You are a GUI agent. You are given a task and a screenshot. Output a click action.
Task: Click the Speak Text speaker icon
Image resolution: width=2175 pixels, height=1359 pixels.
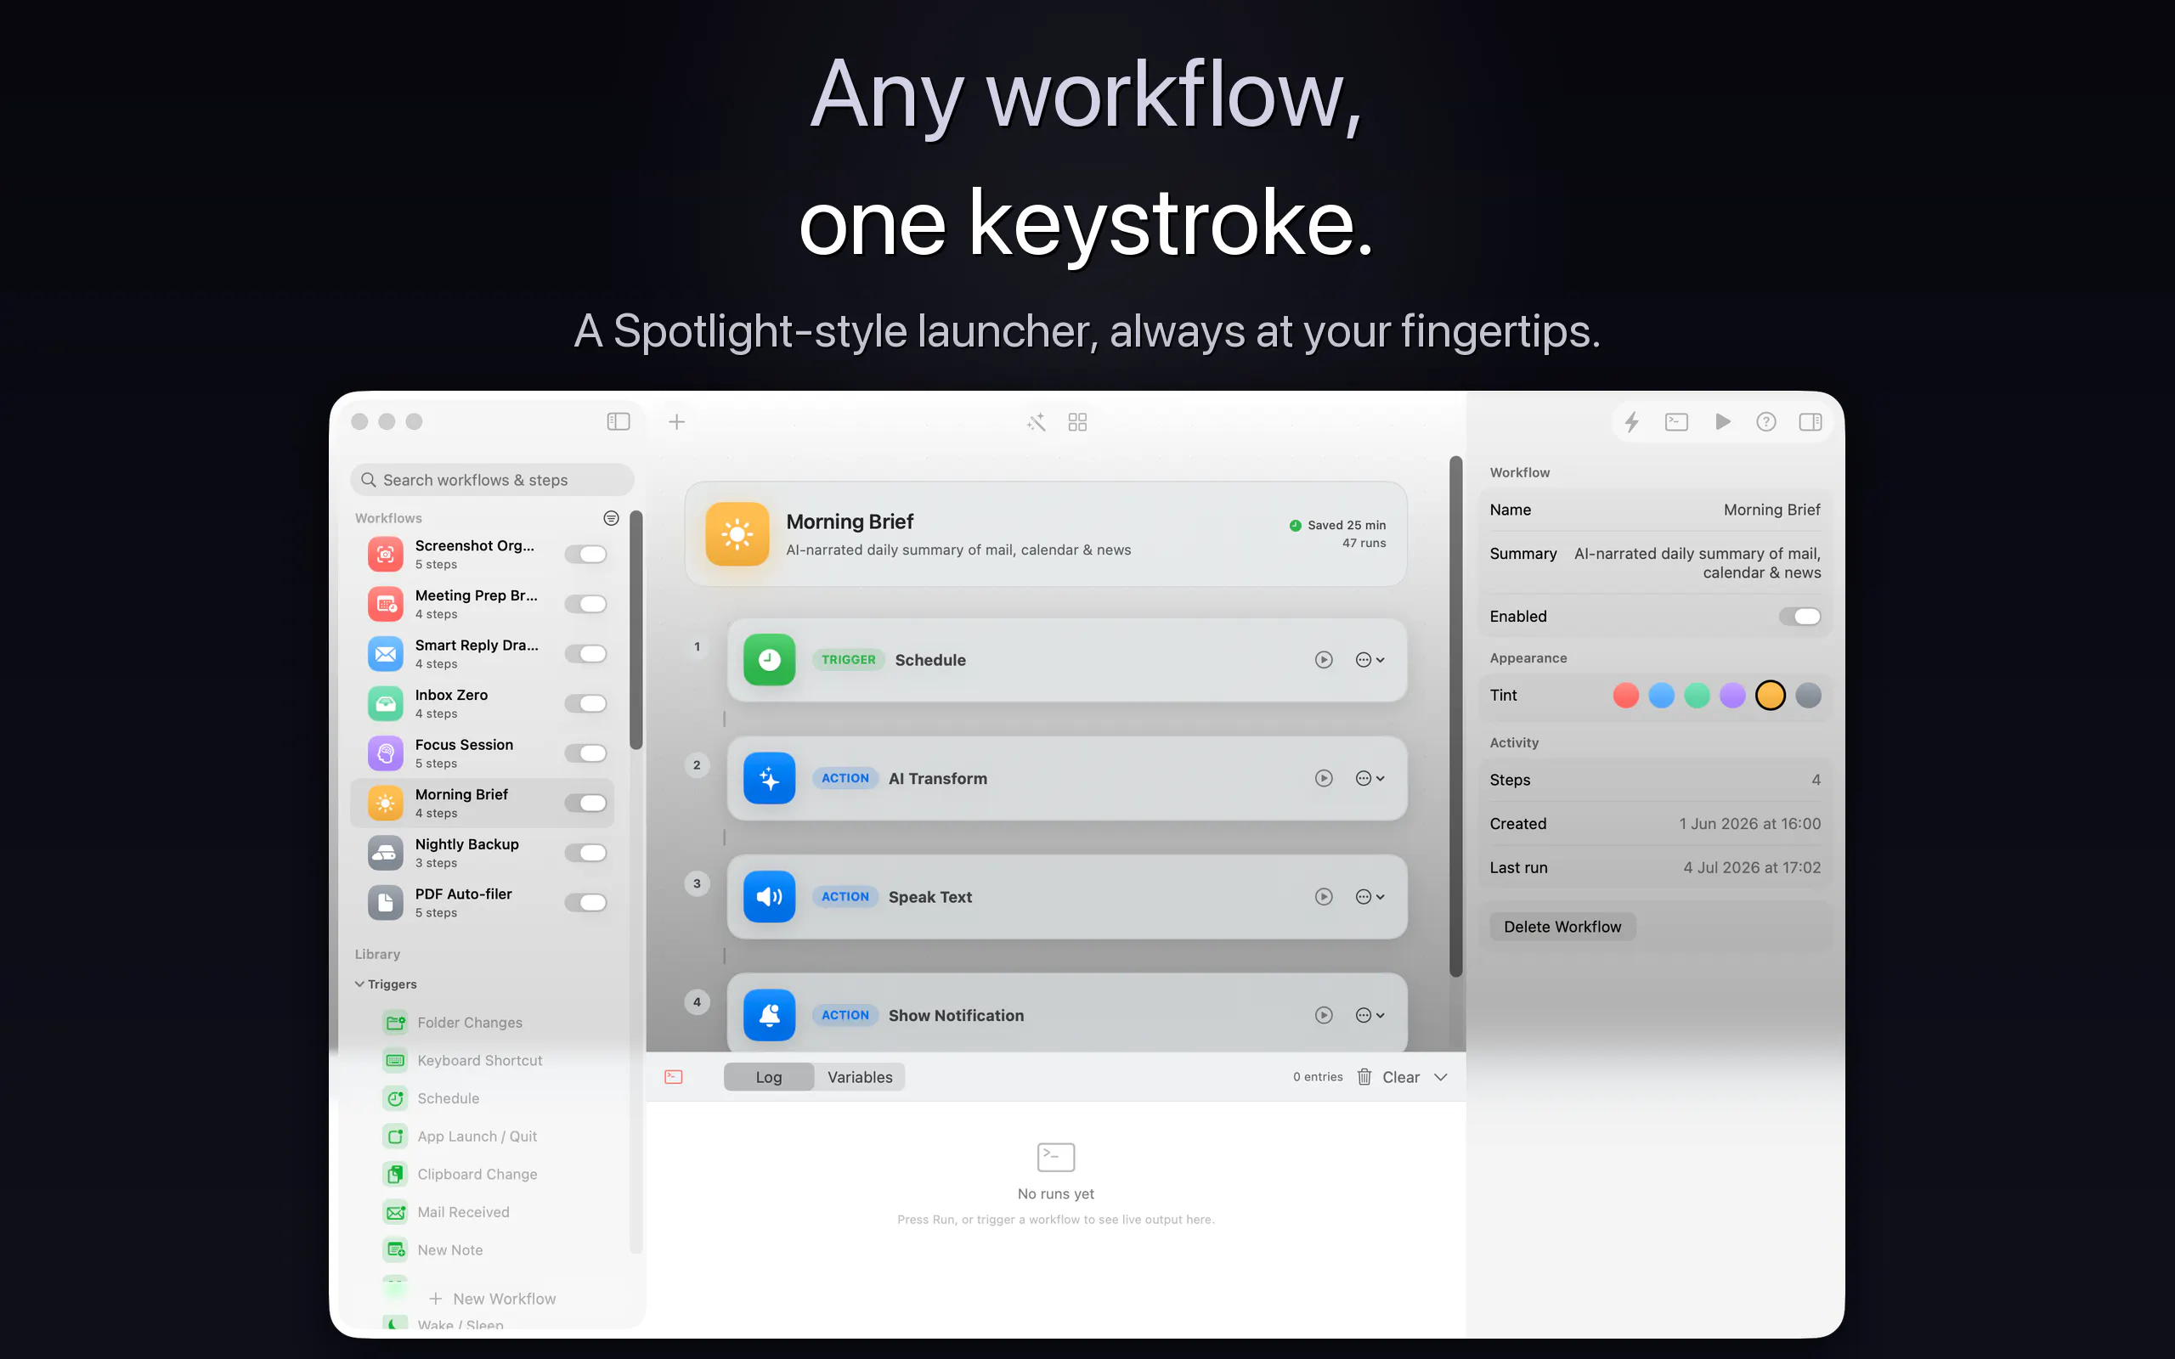770,897
